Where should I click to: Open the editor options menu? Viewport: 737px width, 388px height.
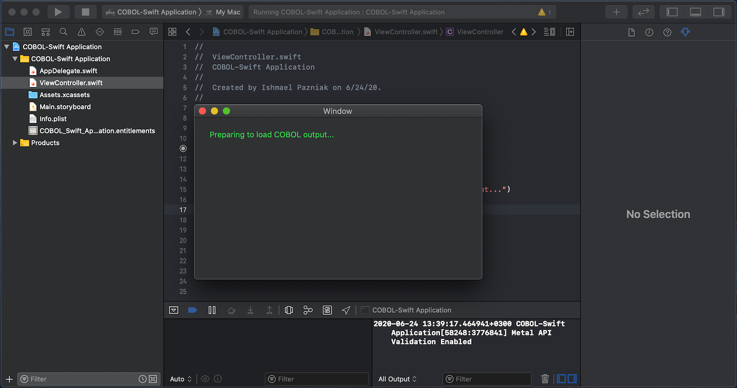(550, 32)
